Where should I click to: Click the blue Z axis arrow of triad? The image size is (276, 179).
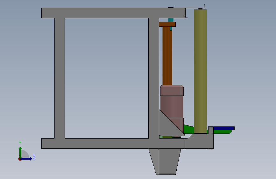26,159
